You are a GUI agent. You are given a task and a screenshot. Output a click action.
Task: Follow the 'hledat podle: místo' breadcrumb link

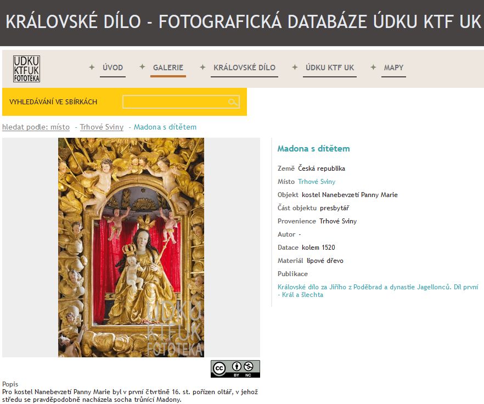36,127
